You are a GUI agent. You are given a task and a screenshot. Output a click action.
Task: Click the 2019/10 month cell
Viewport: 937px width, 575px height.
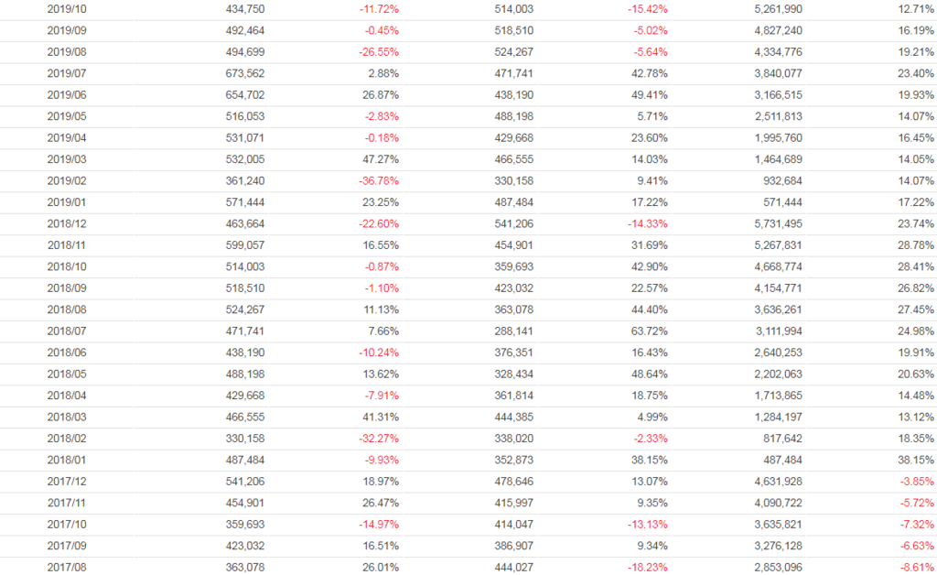pyautogui.click(x=67, y=9)
